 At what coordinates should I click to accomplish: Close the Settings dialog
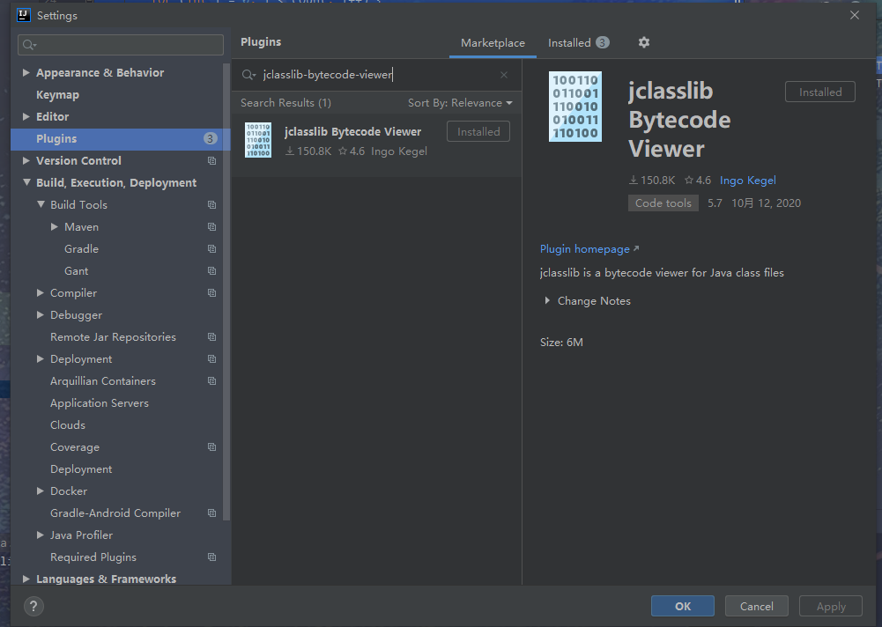point(855,15)
